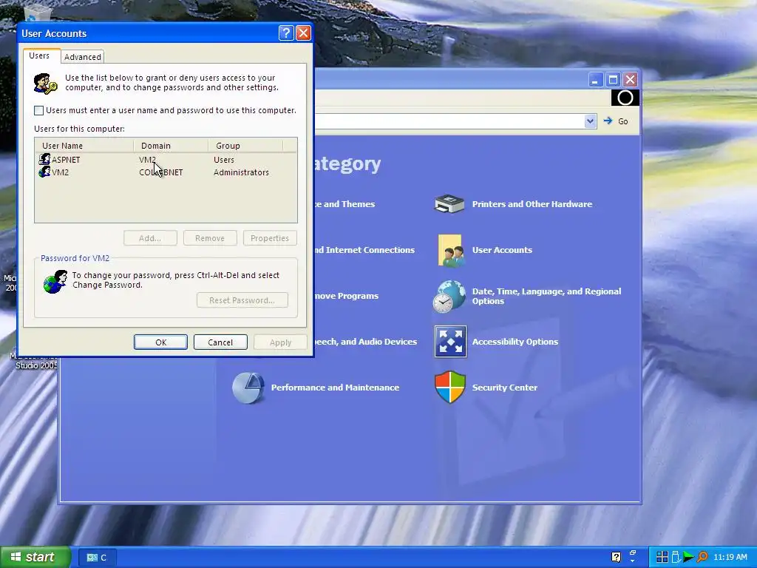Image resolution: width=757 pixels, height=568 pixels.
Task: Click the Remove button
Action: pos(210,238)
